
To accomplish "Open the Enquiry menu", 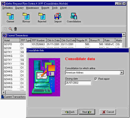I will 19,8.
